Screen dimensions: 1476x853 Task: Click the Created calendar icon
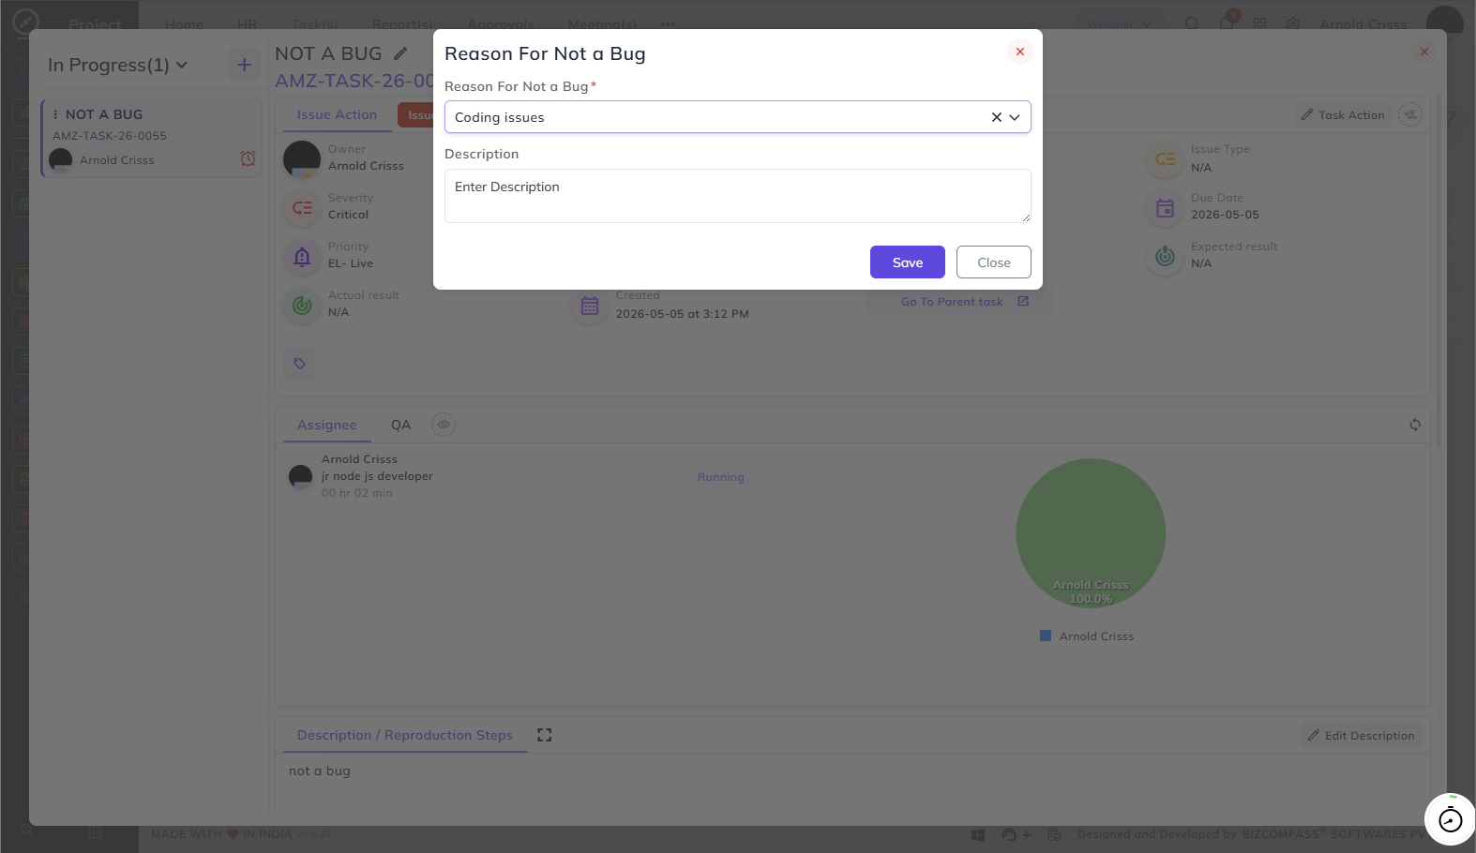pos(589,306)
